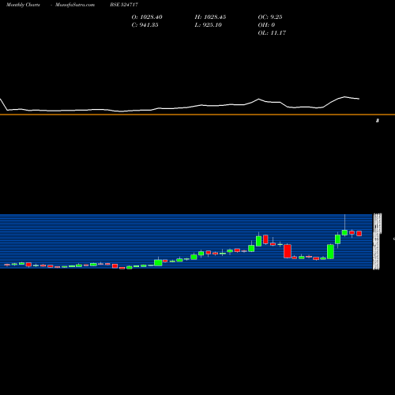
Task: Click the orange horizontal indicator line
Action: (197, 115)
